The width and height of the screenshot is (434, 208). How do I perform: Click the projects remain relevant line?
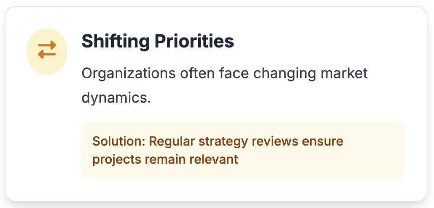(x=165, y=160)
